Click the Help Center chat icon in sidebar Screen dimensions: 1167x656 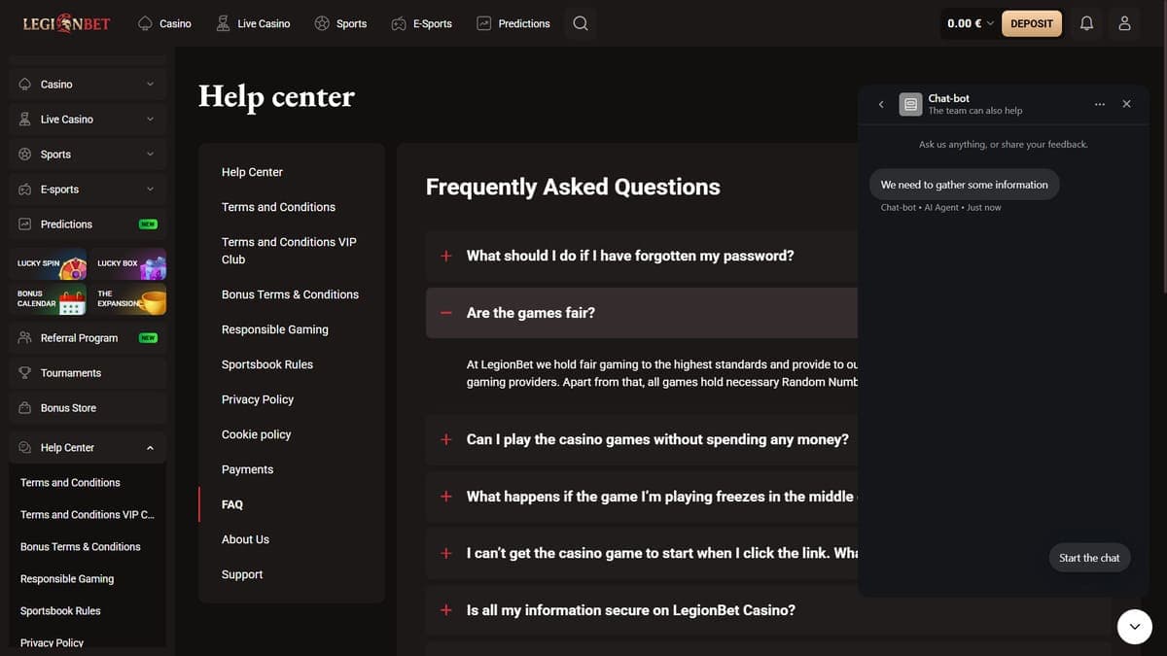pos(25,448)
